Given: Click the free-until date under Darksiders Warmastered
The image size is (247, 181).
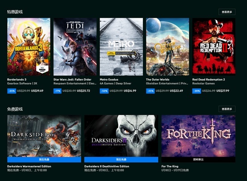Looking at the screenshot, I should tap(27, 170).
